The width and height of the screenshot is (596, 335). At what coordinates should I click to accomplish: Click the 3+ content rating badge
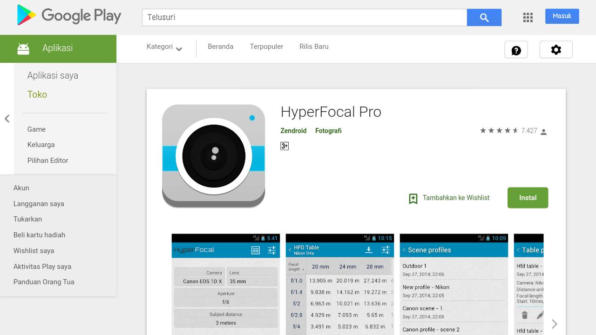click(284, 146)
